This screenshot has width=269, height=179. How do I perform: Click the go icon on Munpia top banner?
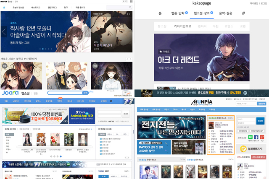tap(245, 93)
